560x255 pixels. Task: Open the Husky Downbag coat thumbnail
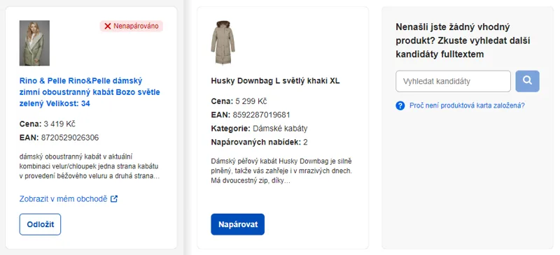[223, 43]
